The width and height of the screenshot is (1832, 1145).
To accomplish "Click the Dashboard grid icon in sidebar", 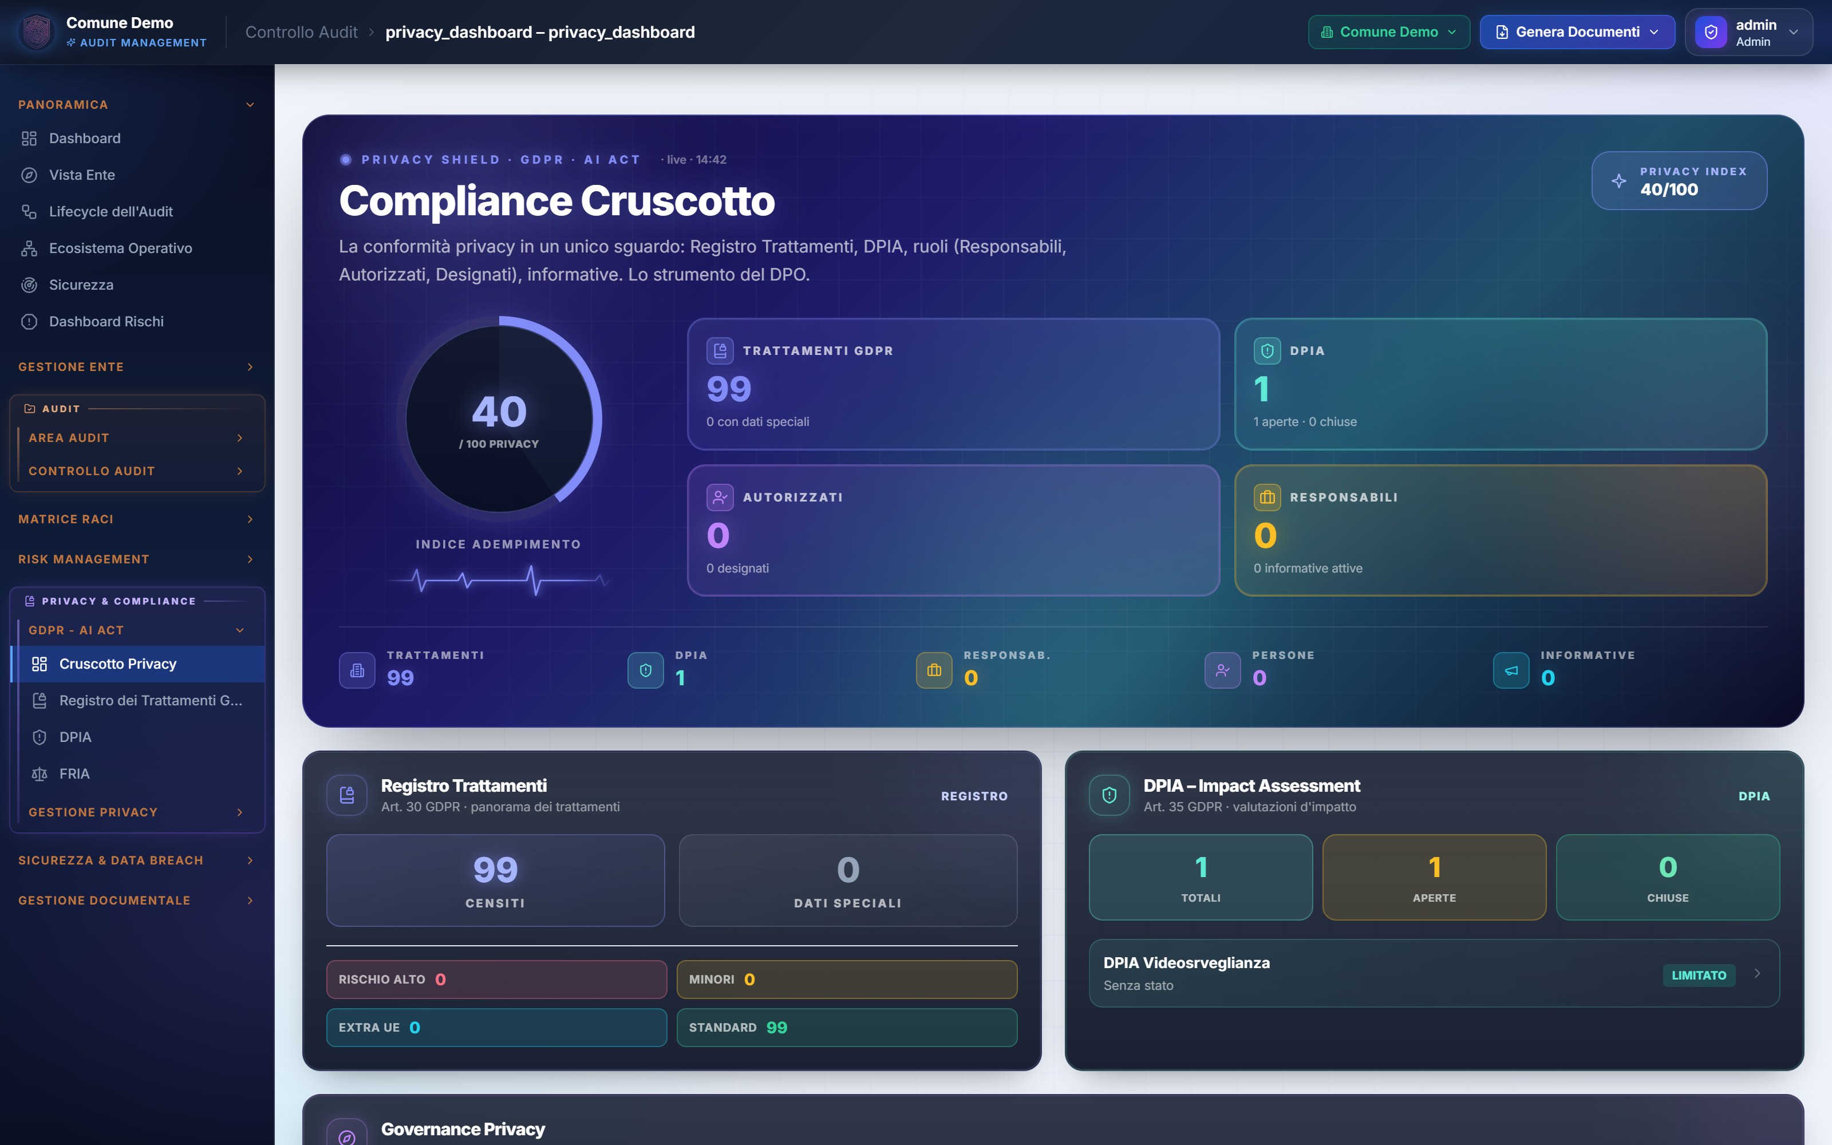I will tap(29, 139).
